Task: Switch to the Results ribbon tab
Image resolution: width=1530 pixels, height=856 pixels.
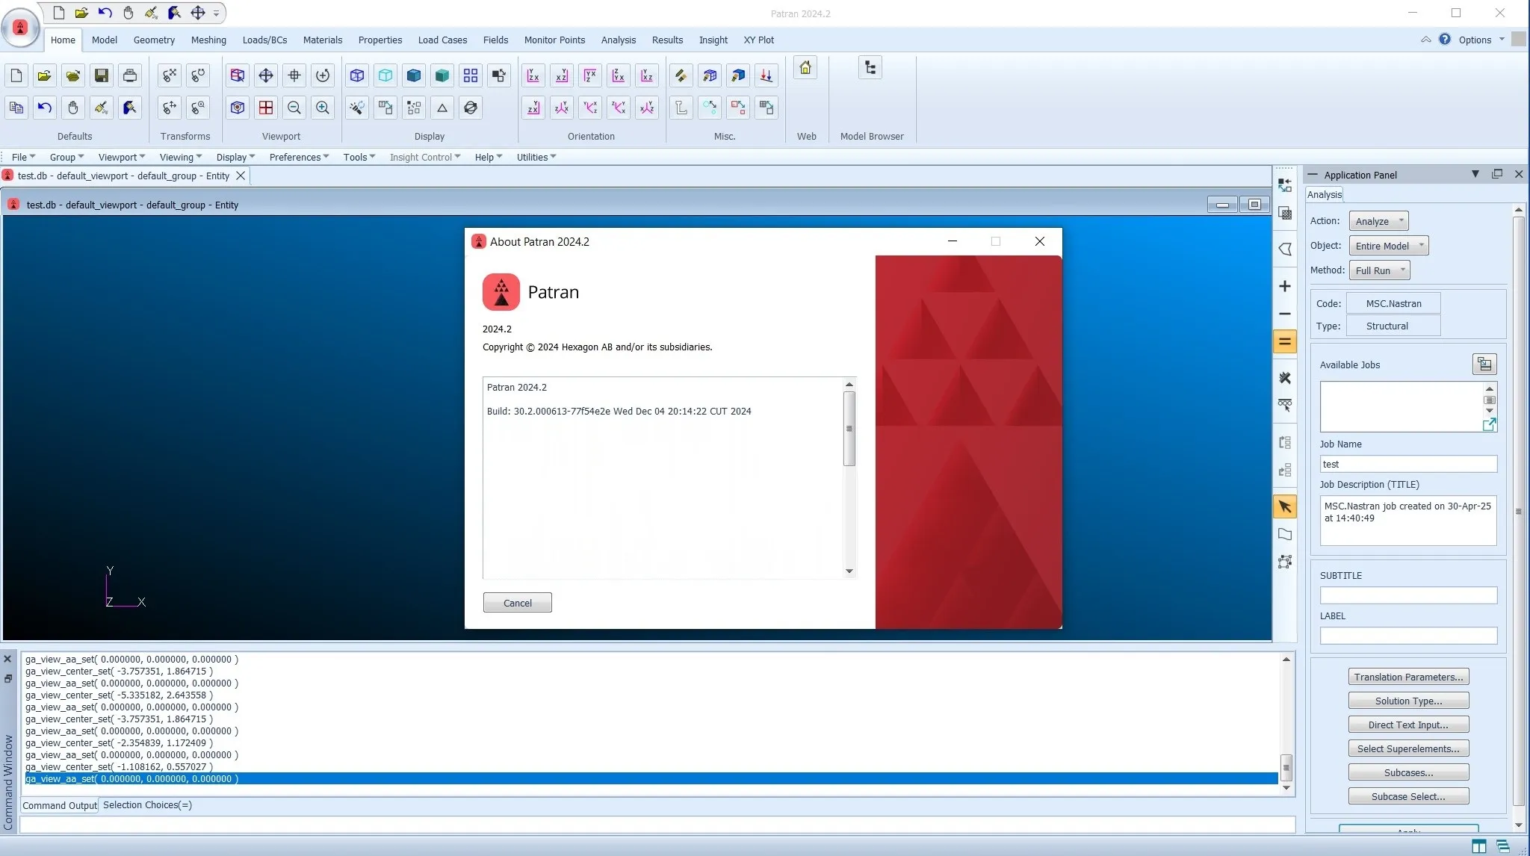Action: (667, 40)
